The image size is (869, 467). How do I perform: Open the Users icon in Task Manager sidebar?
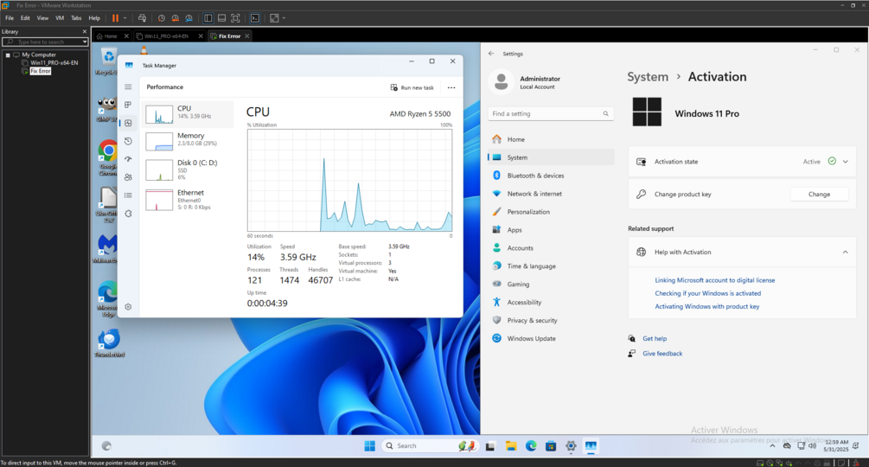(128, 177)
